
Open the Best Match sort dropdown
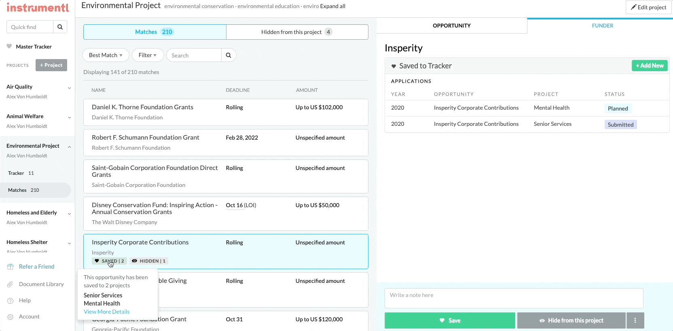[x=106, y=55]
